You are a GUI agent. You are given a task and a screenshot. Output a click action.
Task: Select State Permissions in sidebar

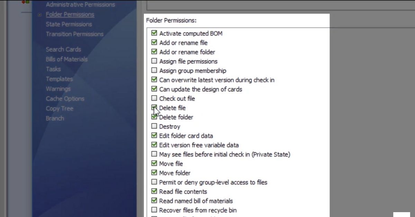click(69, 24)
